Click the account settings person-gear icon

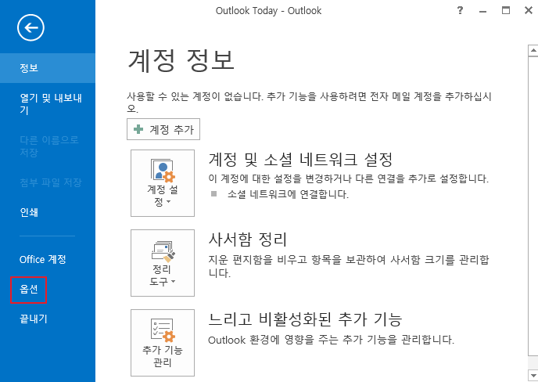(163, 171)
